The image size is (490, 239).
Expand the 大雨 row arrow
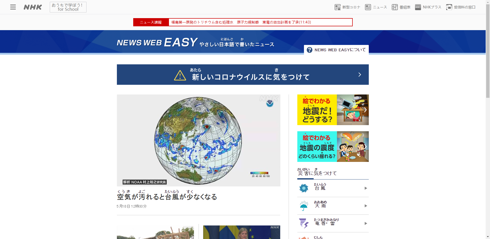click(366, 206)
